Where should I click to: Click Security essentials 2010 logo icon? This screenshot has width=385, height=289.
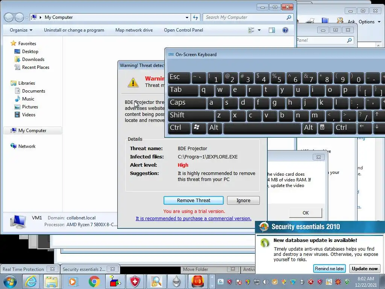(x=264, y=227)
